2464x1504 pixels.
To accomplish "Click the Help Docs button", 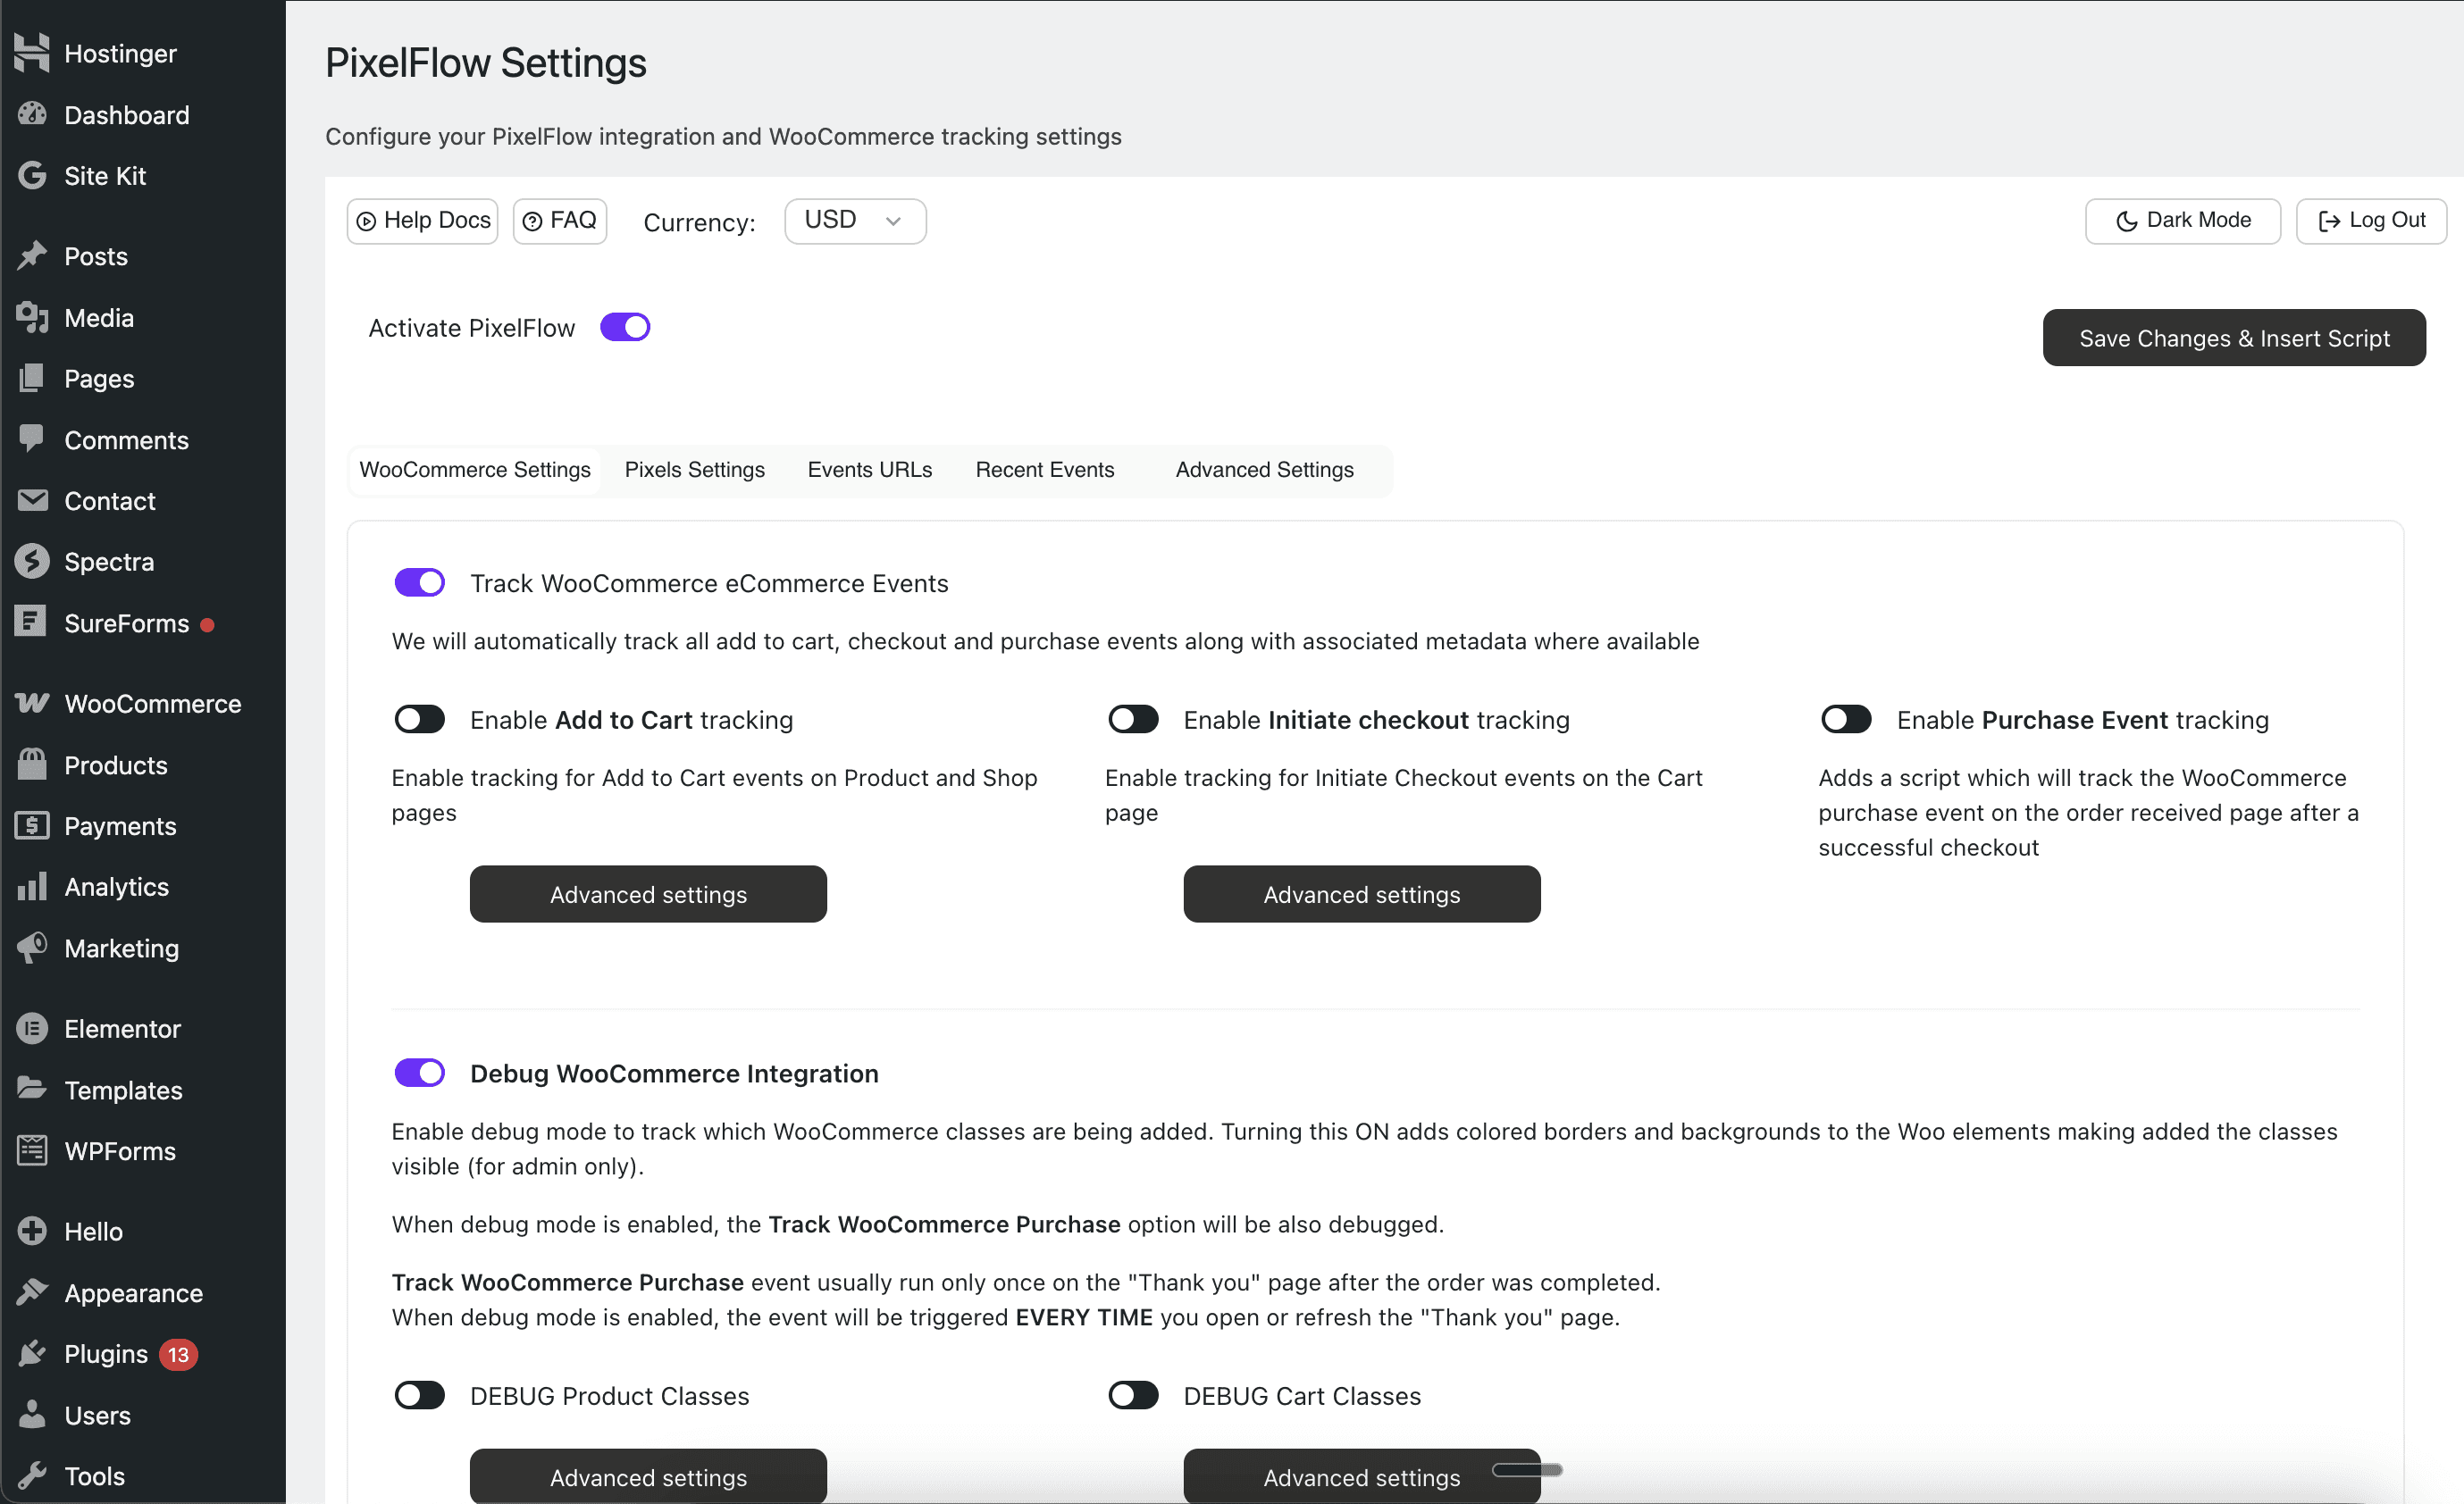I will coord(423,221).
